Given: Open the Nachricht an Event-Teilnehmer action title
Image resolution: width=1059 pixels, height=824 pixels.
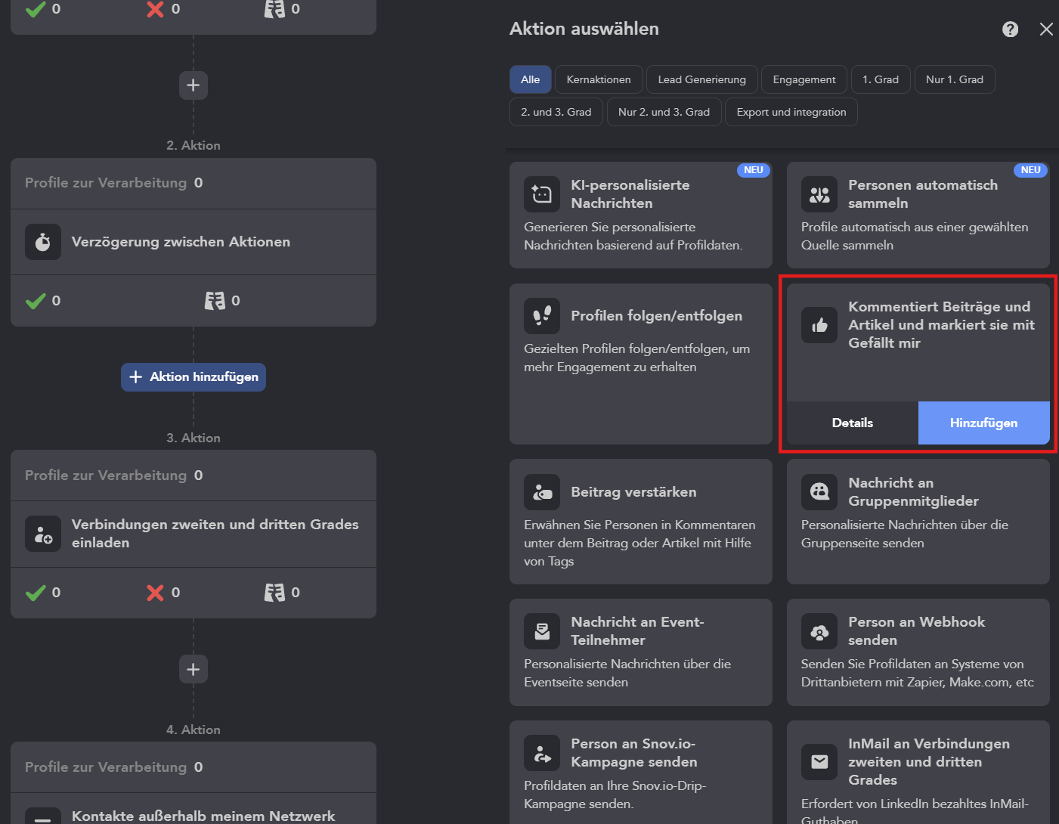Looking at the screenshot, I should (637, 631).
